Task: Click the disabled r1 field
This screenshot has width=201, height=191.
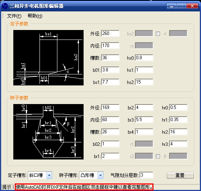Action: pos(144,144)
